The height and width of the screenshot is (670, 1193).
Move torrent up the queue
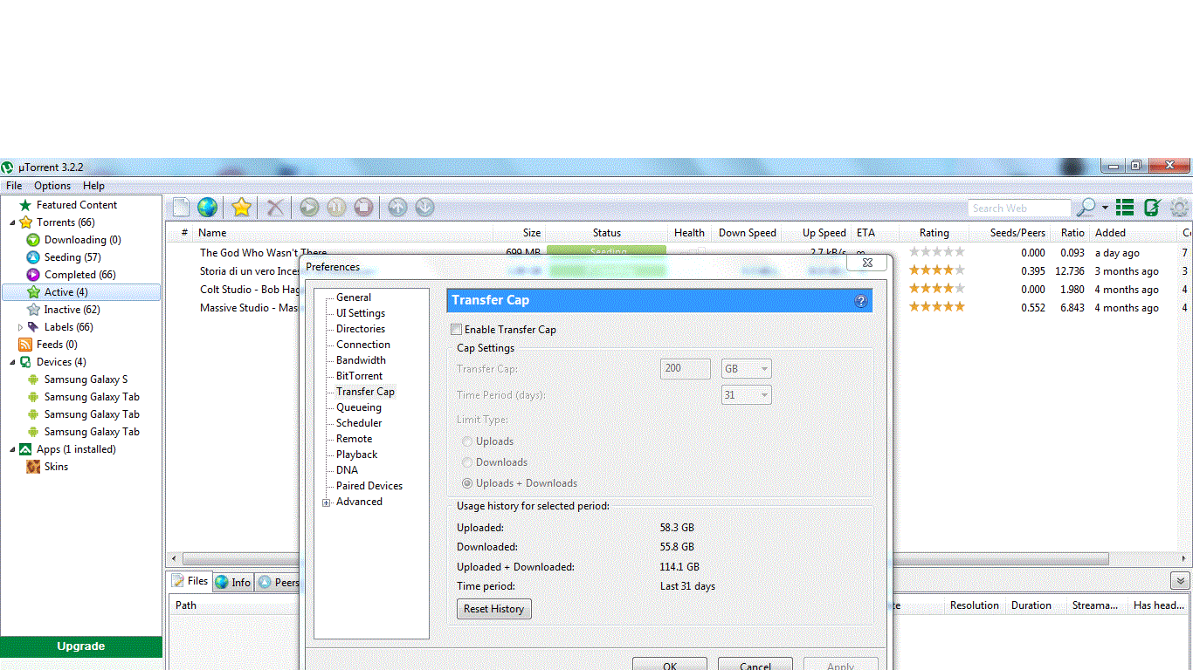pos(397,207)
